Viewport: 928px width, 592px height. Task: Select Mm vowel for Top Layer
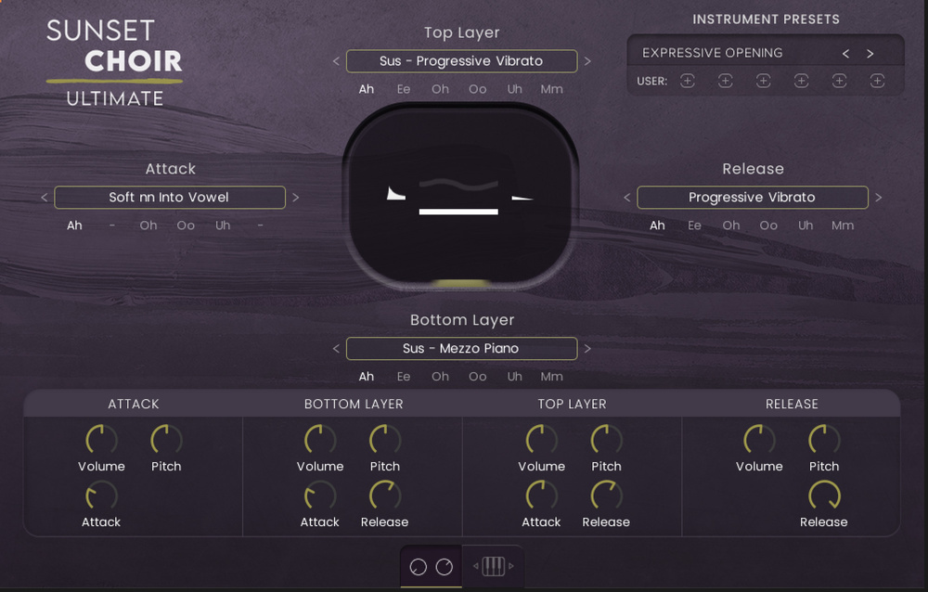click(551, 89)
